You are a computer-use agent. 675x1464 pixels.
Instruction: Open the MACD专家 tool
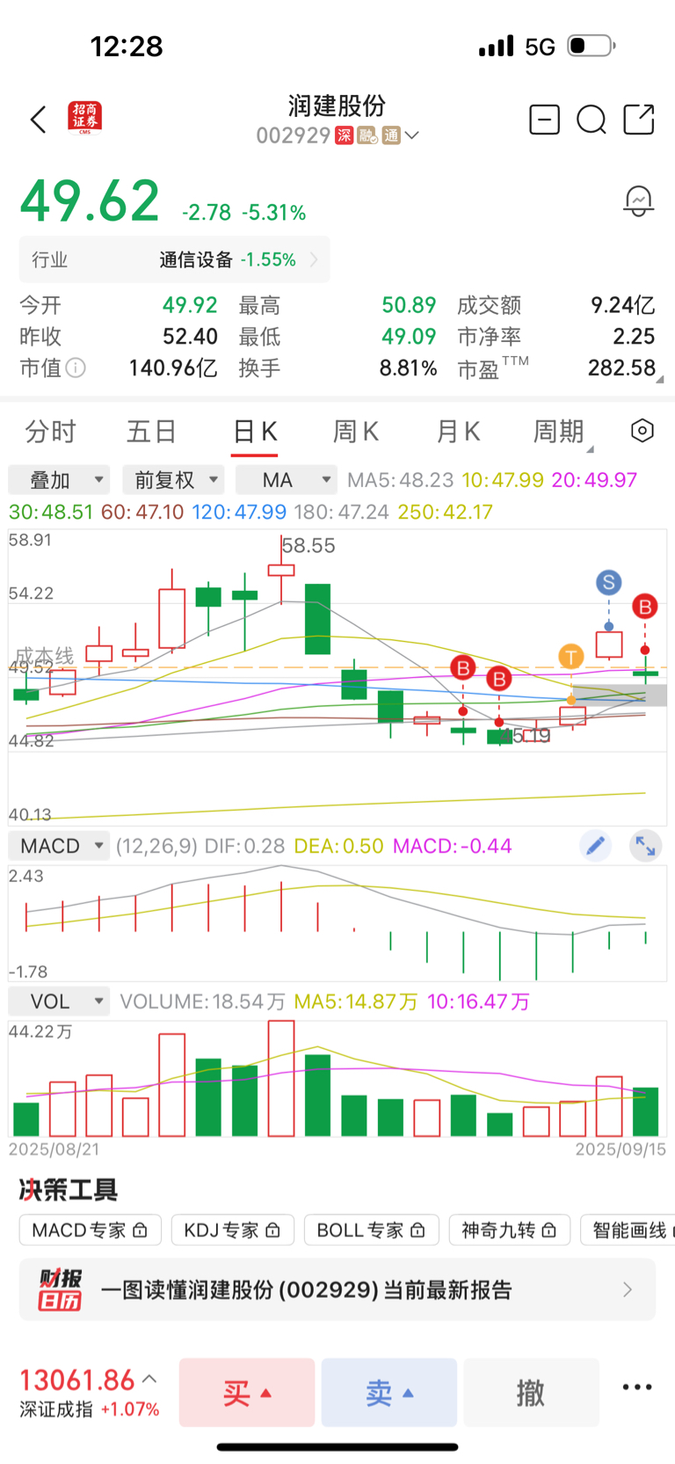[90, 1230]
